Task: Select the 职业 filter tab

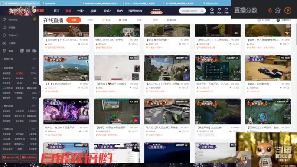Action: tap(107, 20)
